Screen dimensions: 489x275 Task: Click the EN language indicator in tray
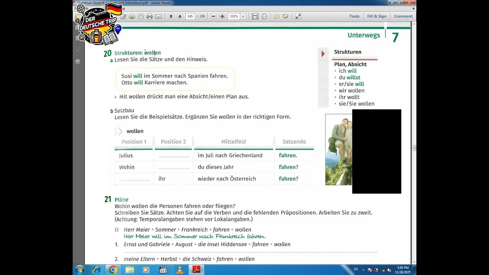pos(356,269)
